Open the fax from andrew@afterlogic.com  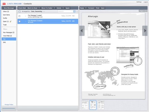[48, 16]
